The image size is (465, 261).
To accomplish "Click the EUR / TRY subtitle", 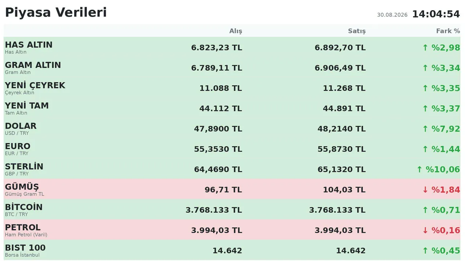I will tap(17, 153).
